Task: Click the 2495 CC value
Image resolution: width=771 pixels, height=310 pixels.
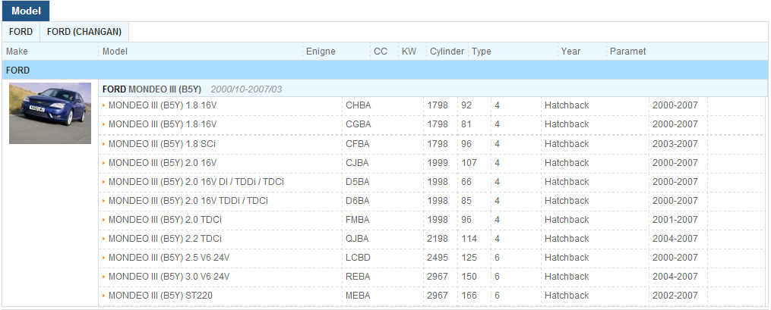Action: 438,258
